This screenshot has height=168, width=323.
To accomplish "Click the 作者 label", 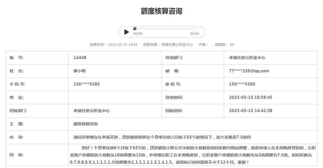I will [x=203, y=44].
